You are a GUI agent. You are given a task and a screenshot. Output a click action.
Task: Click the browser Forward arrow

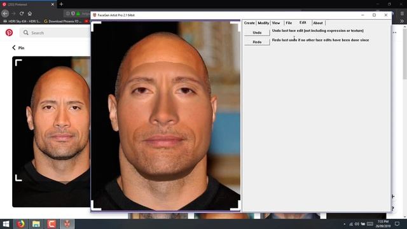[13, 13]
